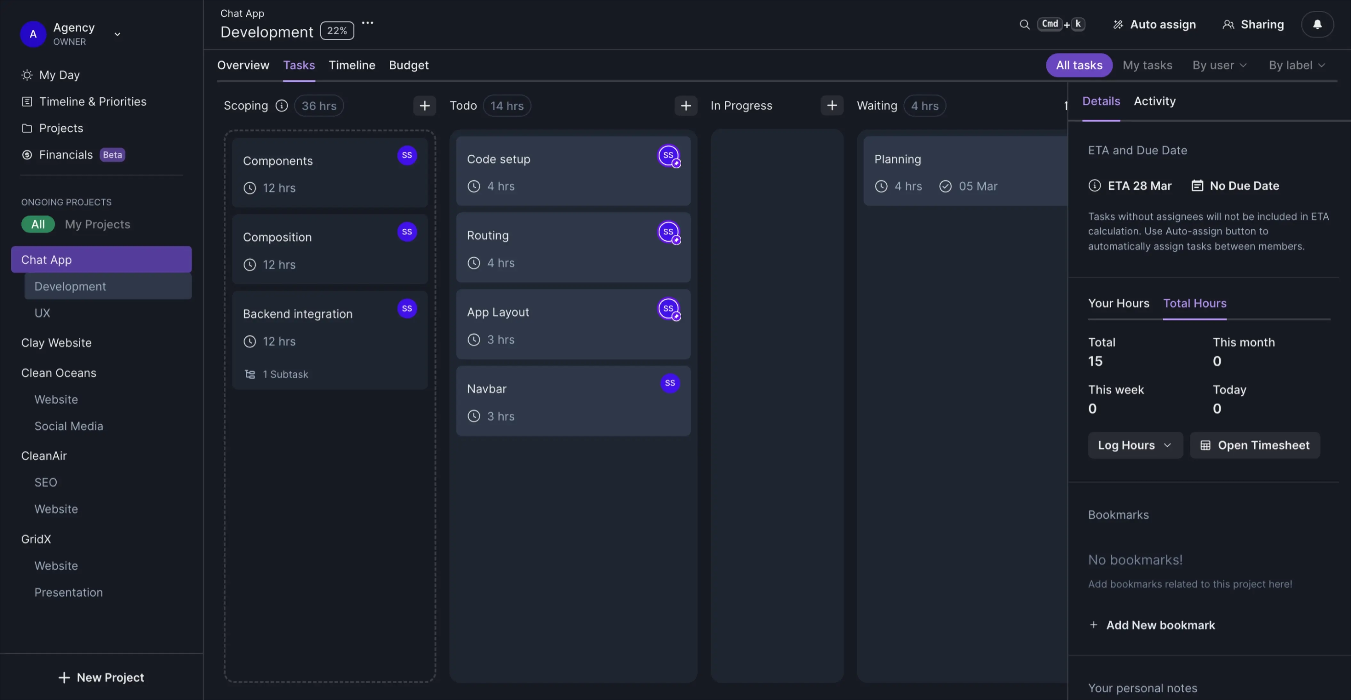
Task: Add a new task to the Scoping column
Action: pos(425,105)
